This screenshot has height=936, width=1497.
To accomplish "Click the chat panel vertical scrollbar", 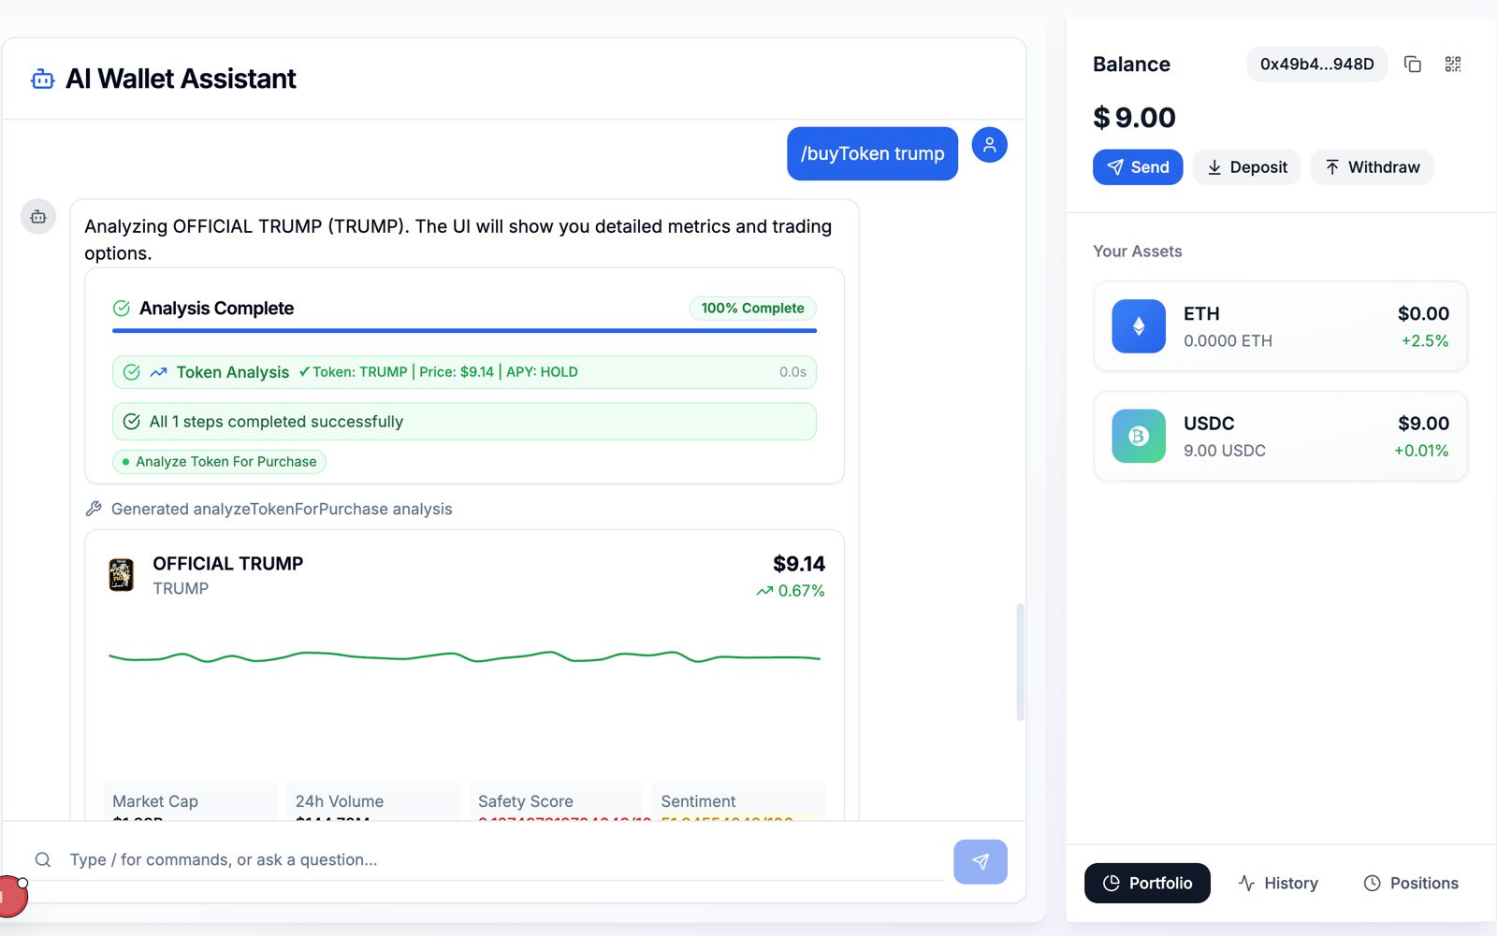I will [x=1020, y=662].
